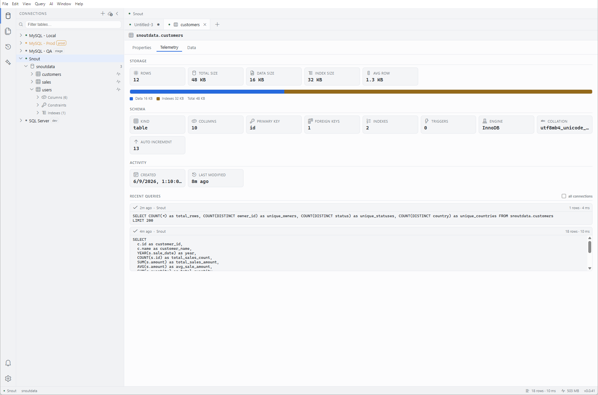Click the cloud connection icon
Screen dimensions: 598x395
pyautogui.click(x=110, y=14)
